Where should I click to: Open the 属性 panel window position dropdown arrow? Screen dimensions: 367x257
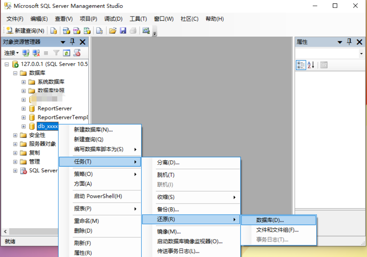(340, 42)
